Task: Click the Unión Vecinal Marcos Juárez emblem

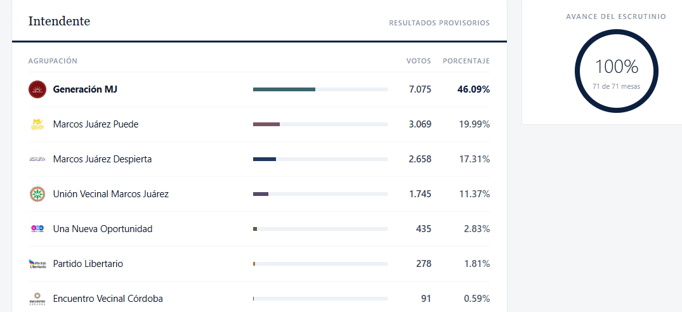Action: click(37, 194)
